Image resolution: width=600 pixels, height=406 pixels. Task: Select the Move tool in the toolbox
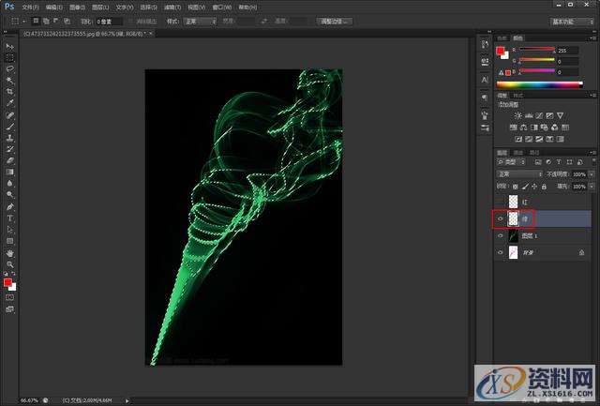[10, 46]
